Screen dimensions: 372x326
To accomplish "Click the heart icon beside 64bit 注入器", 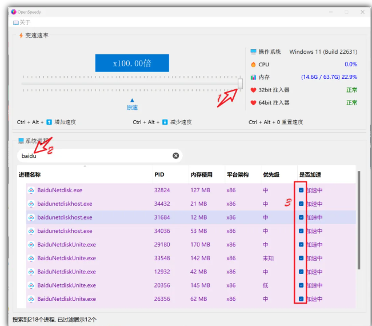I will pyautogui.click(x=253, y=103).
